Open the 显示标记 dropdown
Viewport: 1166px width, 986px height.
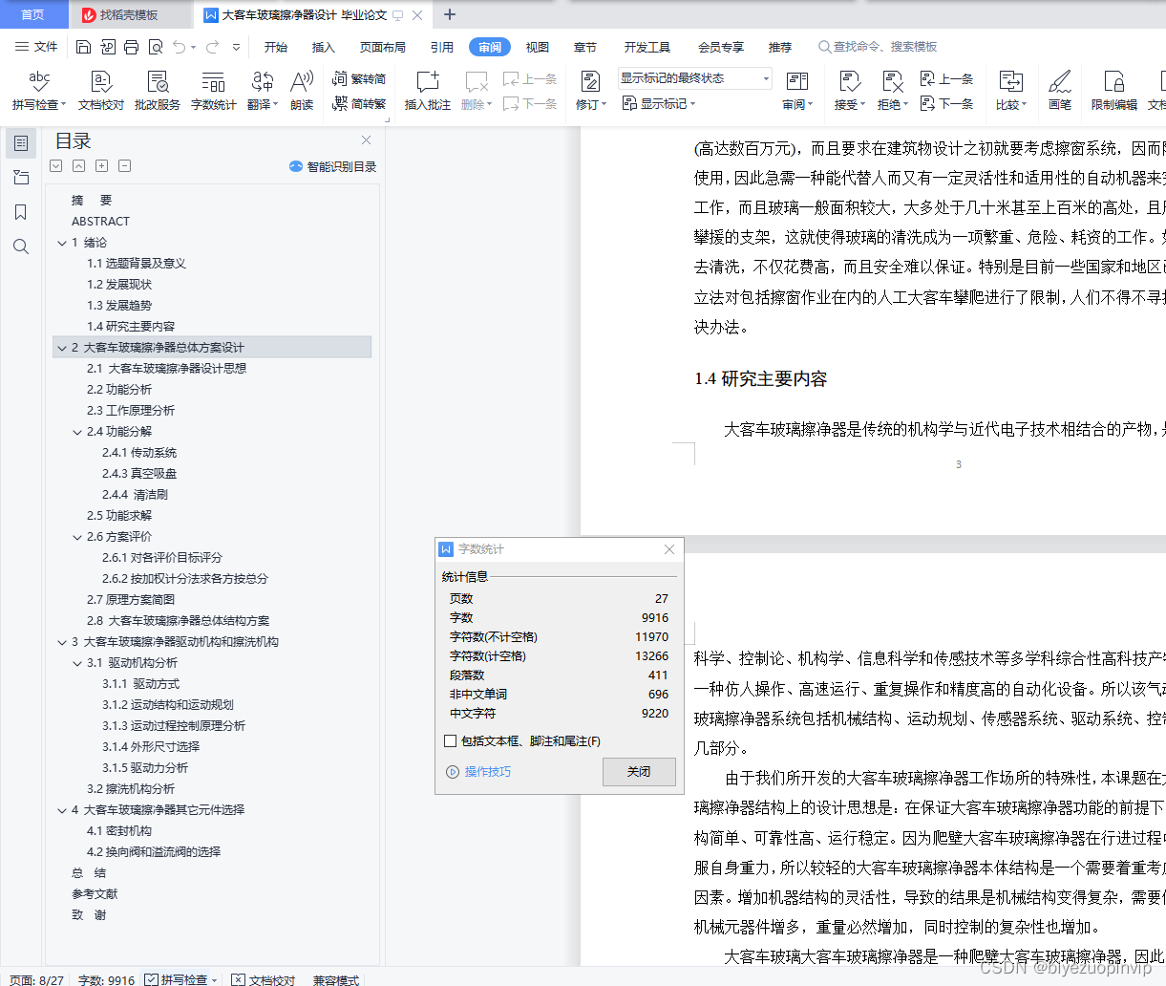[x=659, y=103]
